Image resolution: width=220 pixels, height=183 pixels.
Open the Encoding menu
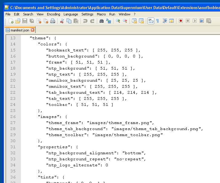53,14
